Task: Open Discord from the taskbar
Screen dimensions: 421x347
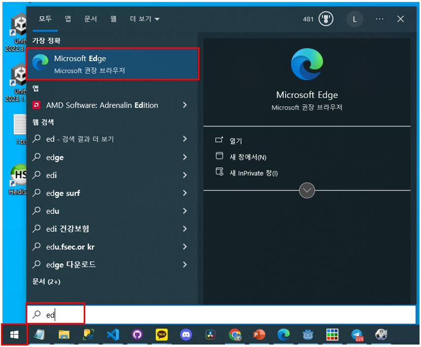Action: click(x=186, y=334)
